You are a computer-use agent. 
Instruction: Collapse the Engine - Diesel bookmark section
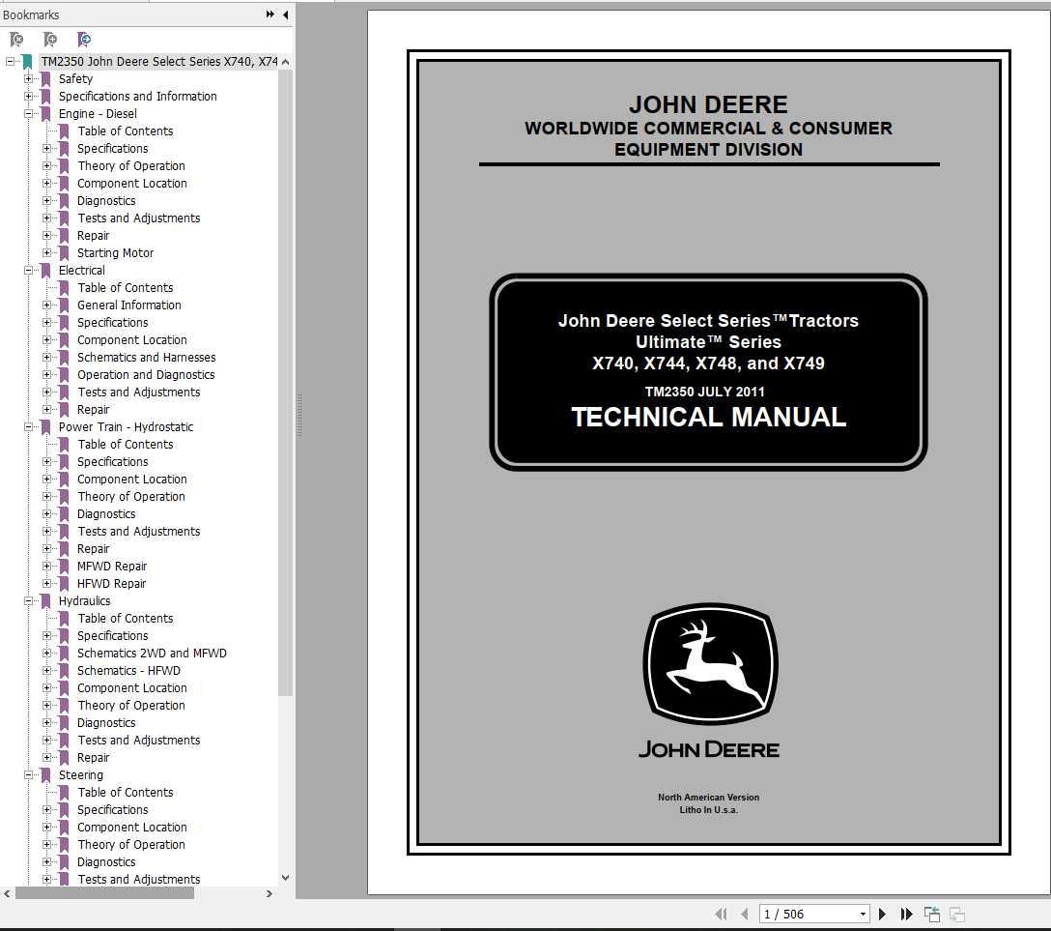28,113
